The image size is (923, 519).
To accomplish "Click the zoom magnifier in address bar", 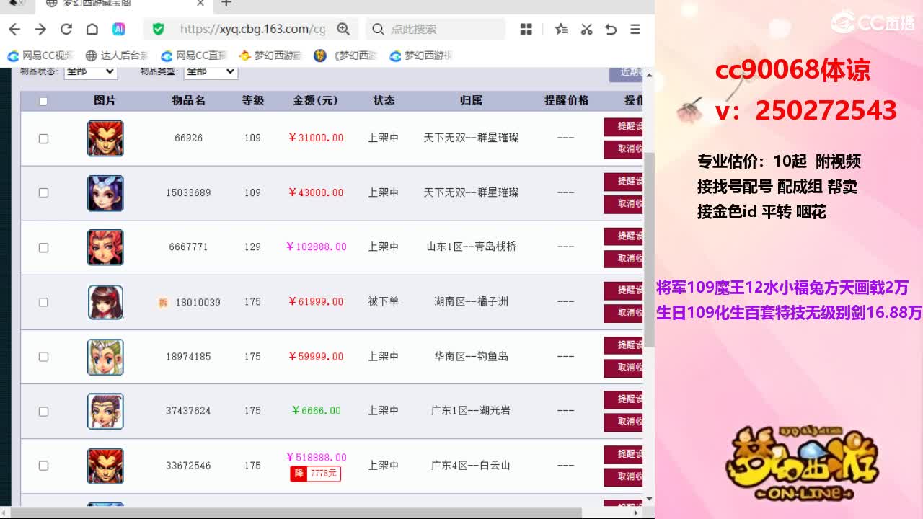I will pos(343,29).
